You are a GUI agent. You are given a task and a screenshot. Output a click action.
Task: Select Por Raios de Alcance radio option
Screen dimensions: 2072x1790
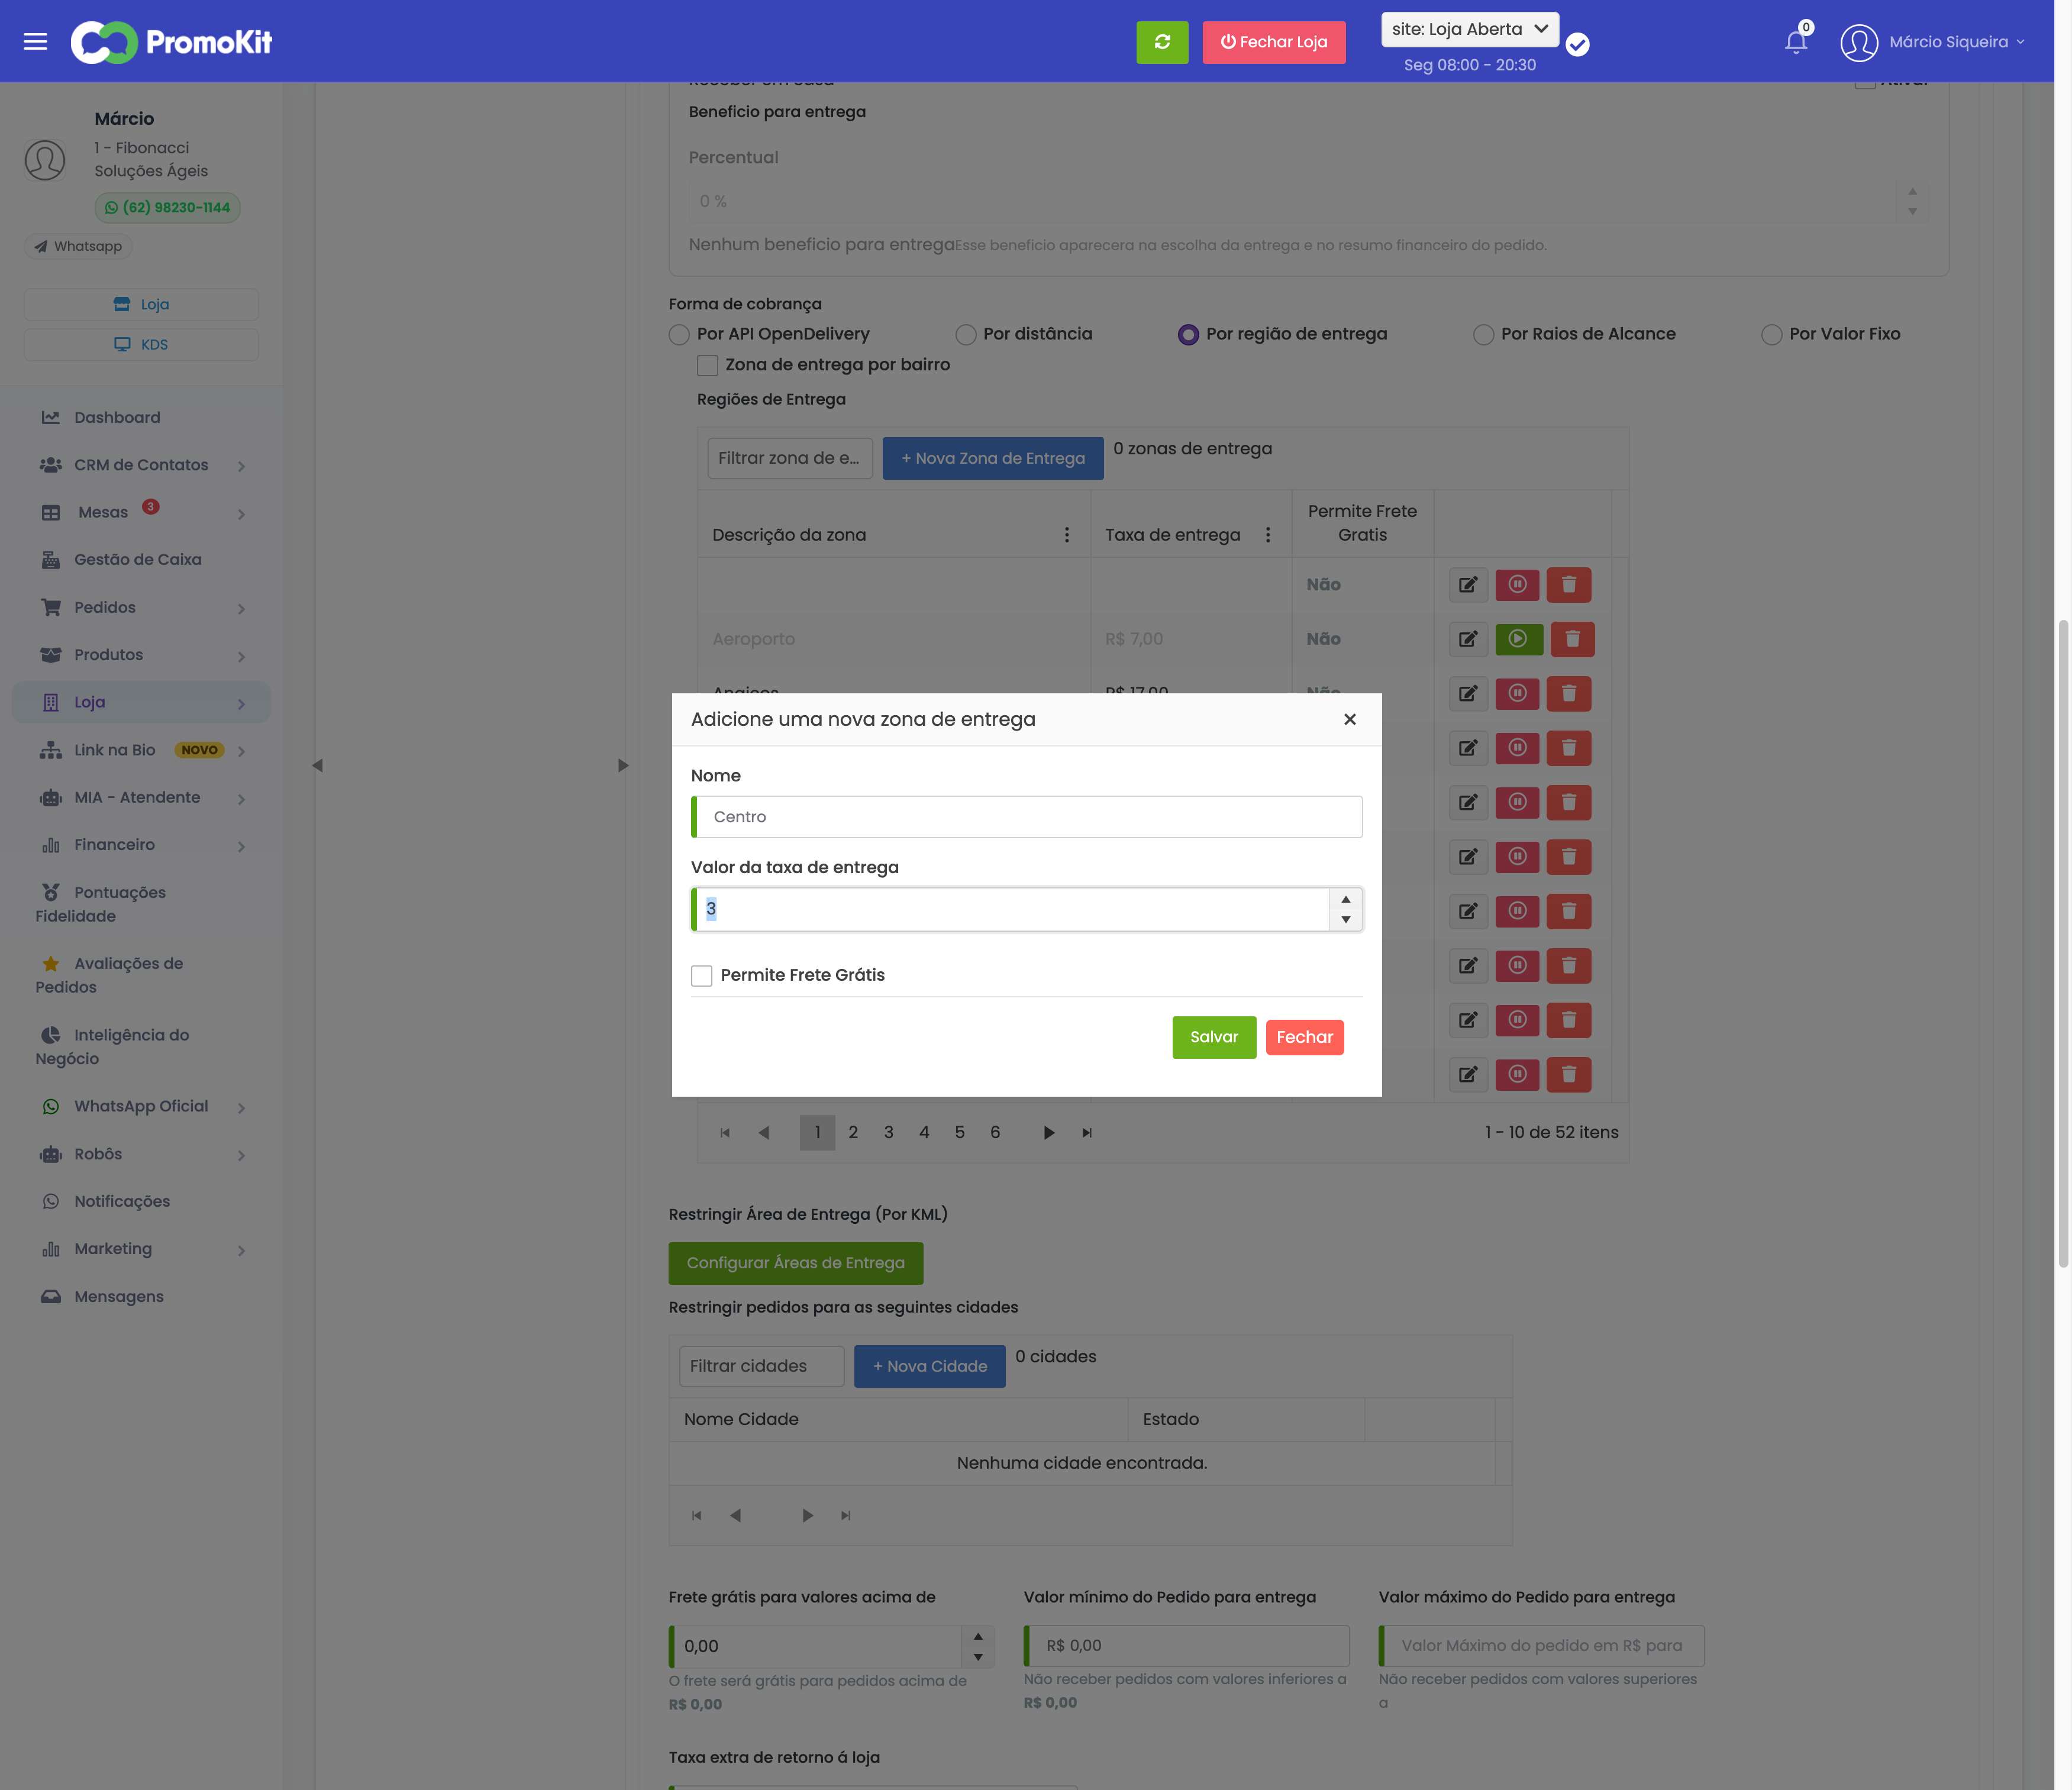pyautogui.click(x=1483, y=334)
